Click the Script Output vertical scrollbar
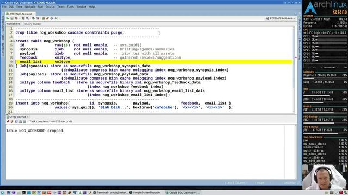 (295, 152)
